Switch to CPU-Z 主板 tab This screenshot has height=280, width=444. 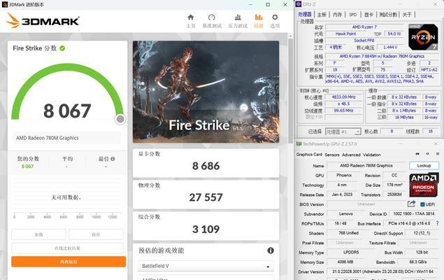click(322, 15)
